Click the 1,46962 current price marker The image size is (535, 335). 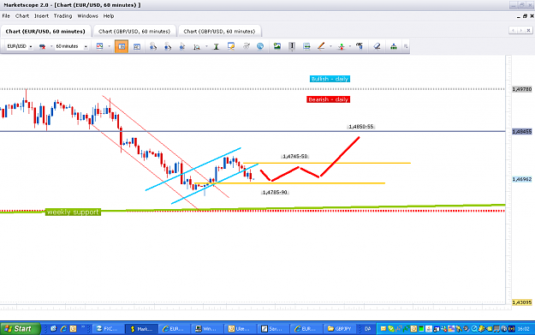click(x=522, y=179)
